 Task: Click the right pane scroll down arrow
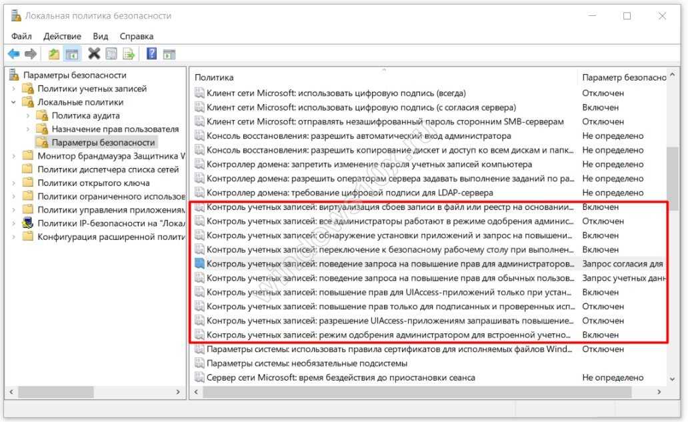[672, 379]
